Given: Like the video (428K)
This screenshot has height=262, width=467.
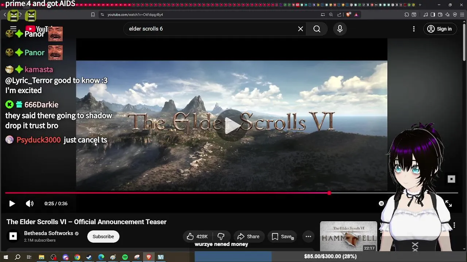Looking at the screenshot, I should tap(197, 237).
